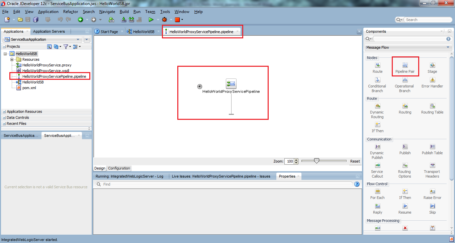
Task: Select the Routing Table component
Action: click(432, 109)
